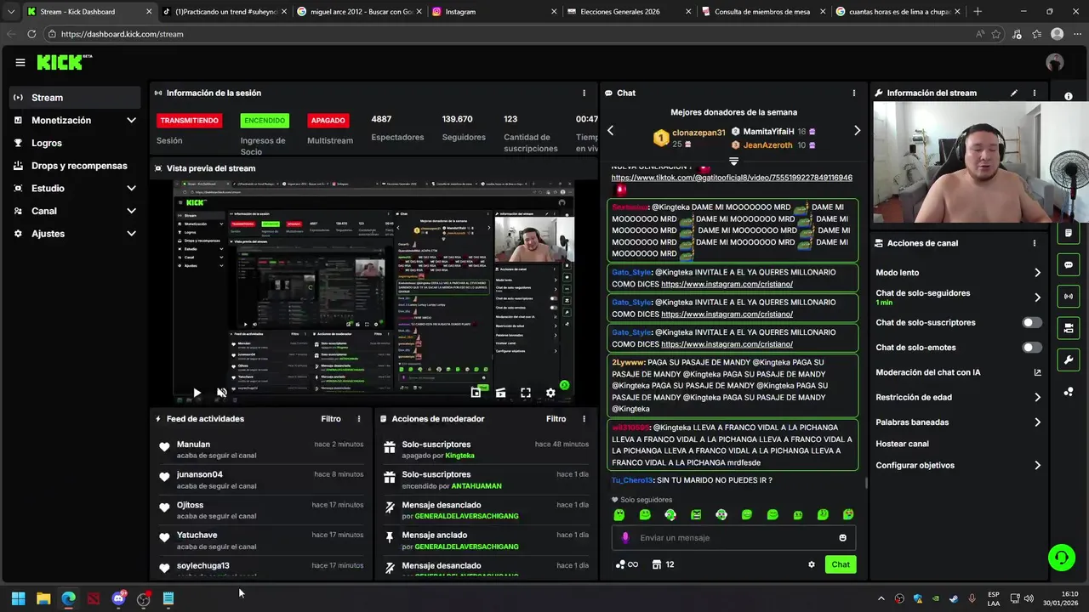
Task: Open Microsoft Edge from taskbar
Action: pyautogui.click(x=68, y=598)
